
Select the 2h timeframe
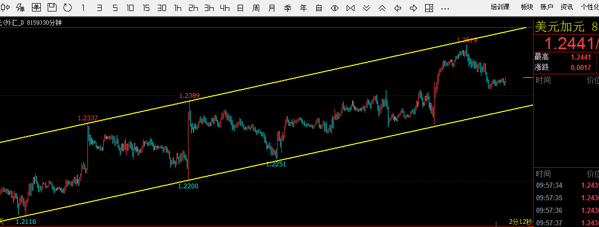click(x=193, y=8)
